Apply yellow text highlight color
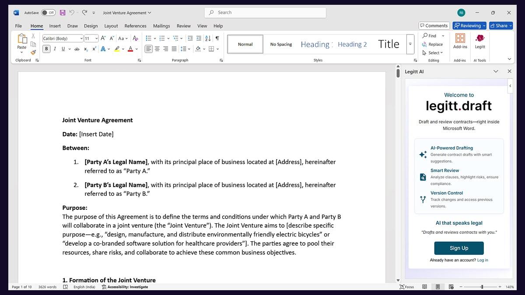This screenshot has height=295, width=525. coord(117,49)
